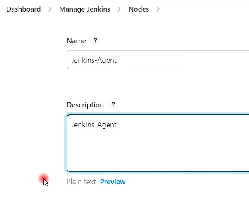Viewport: 249px width, 197px height.
Task: Click the word Agent in Name field
Action: (106, 60)
